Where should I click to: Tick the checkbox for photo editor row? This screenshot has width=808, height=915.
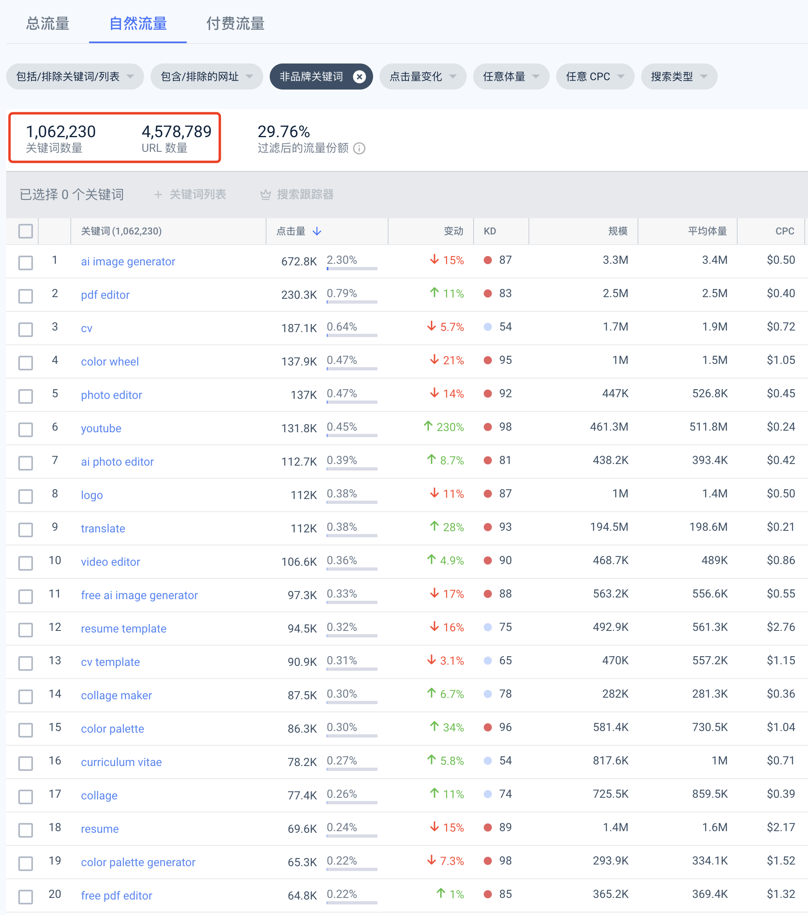(26, 396)
